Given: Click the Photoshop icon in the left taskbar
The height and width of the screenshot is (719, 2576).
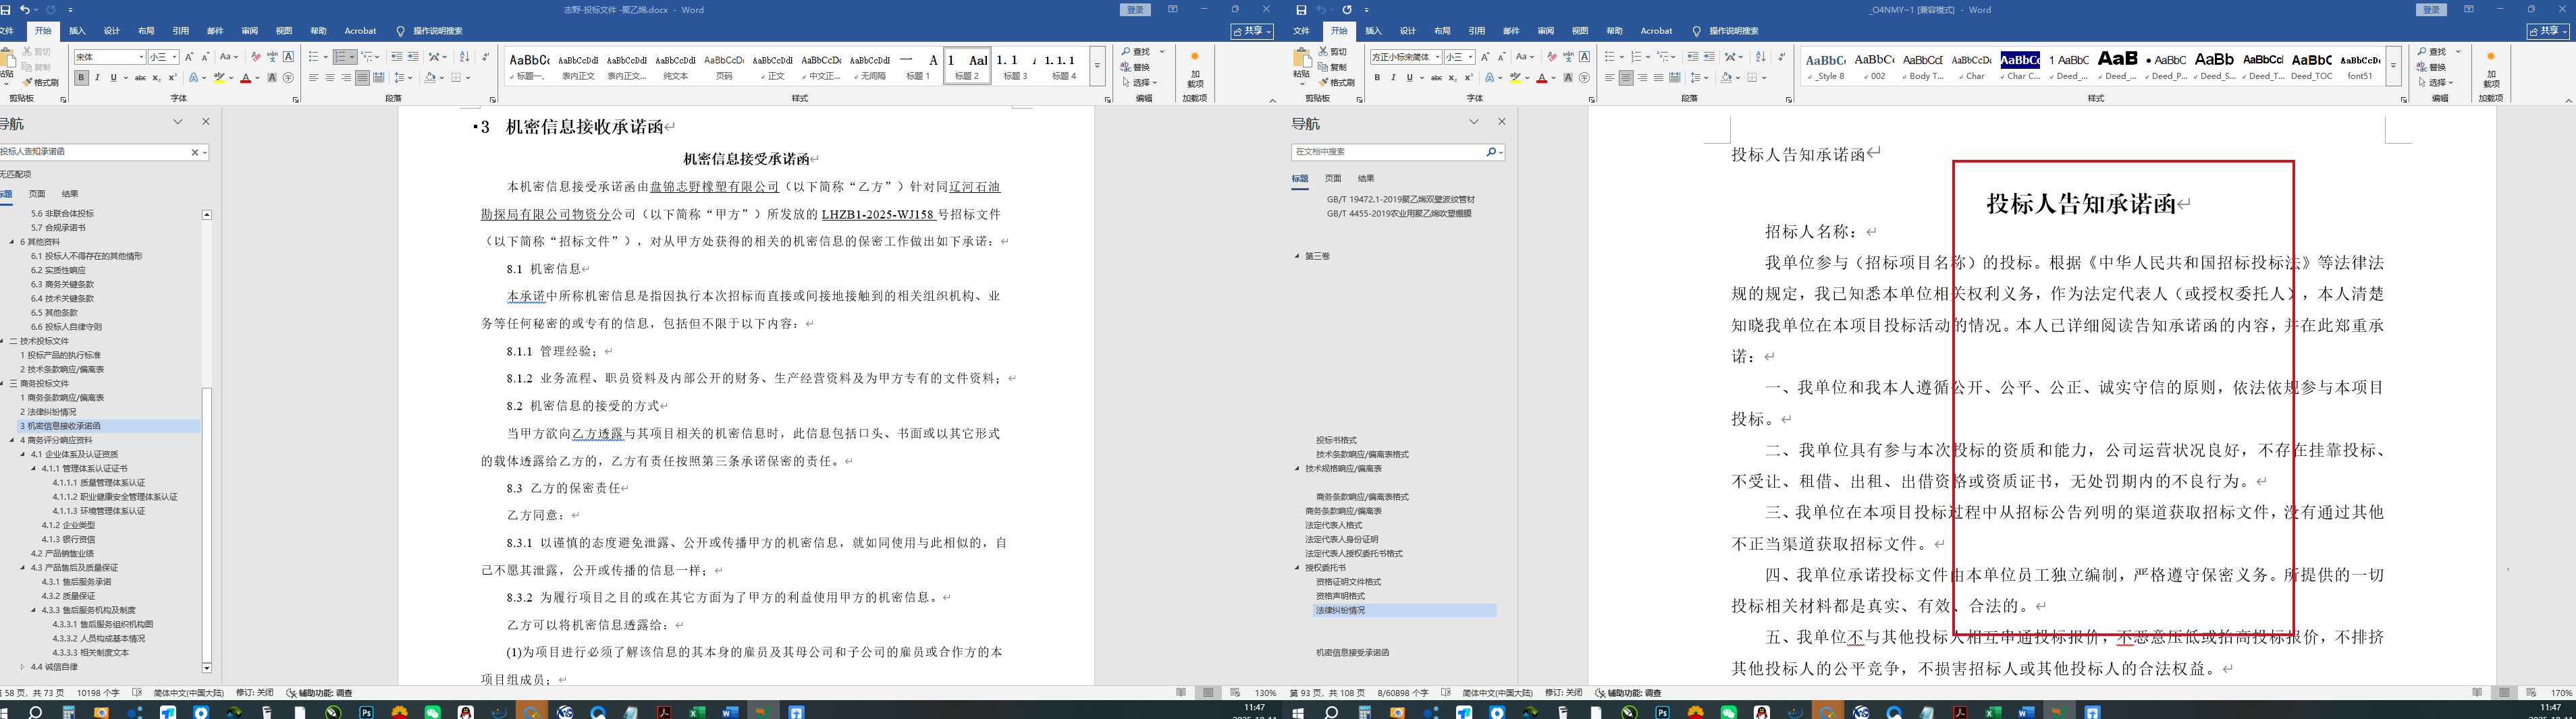Looking at the screenshot, I should pyautogui.click(x=367, y=712).
